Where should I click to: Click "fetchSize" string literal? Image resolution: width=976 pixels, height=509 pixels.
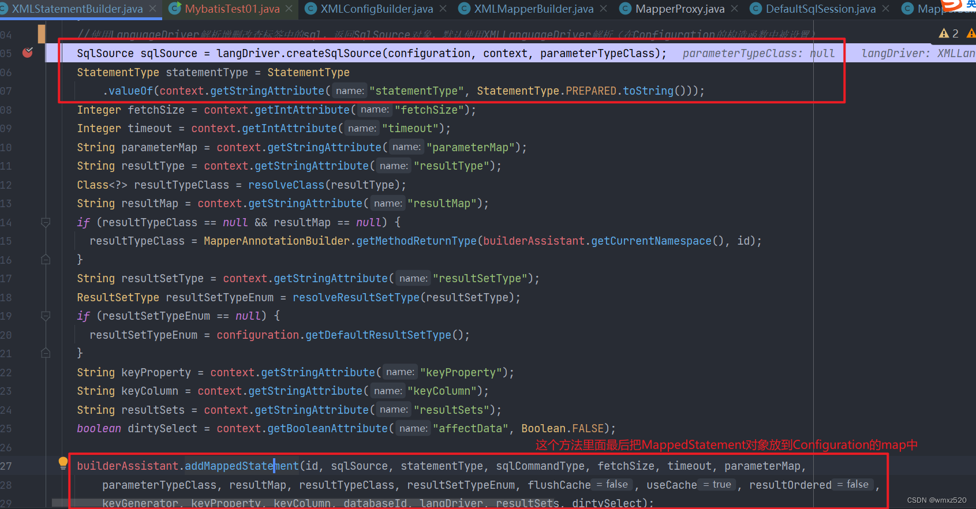(x=429, y=110)
